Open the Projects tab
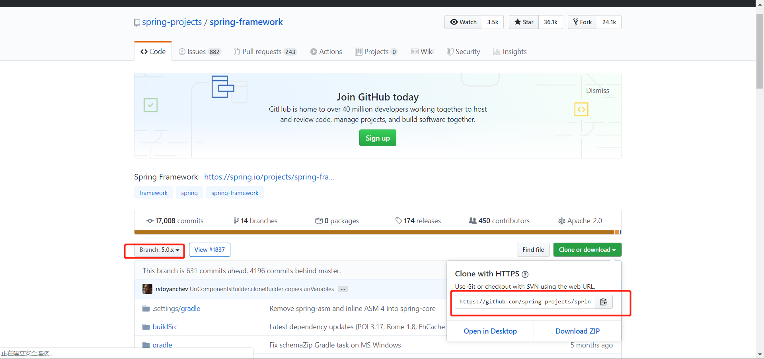Viewport: 764px width, 359px height. [376, 52]
